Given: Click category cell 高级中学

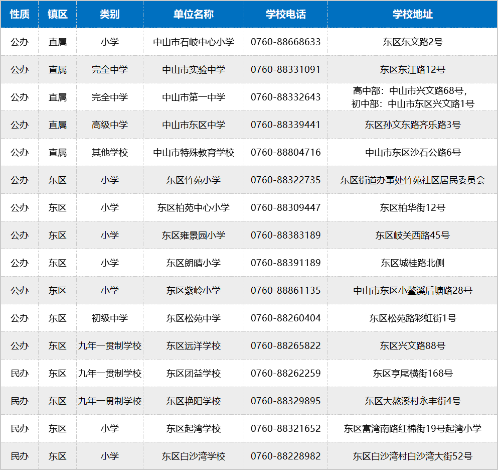Looking at the screenshot, I should [109, 125].
